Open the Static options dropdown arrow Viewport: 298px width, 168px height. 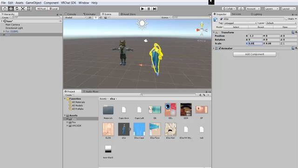(296, 19)
